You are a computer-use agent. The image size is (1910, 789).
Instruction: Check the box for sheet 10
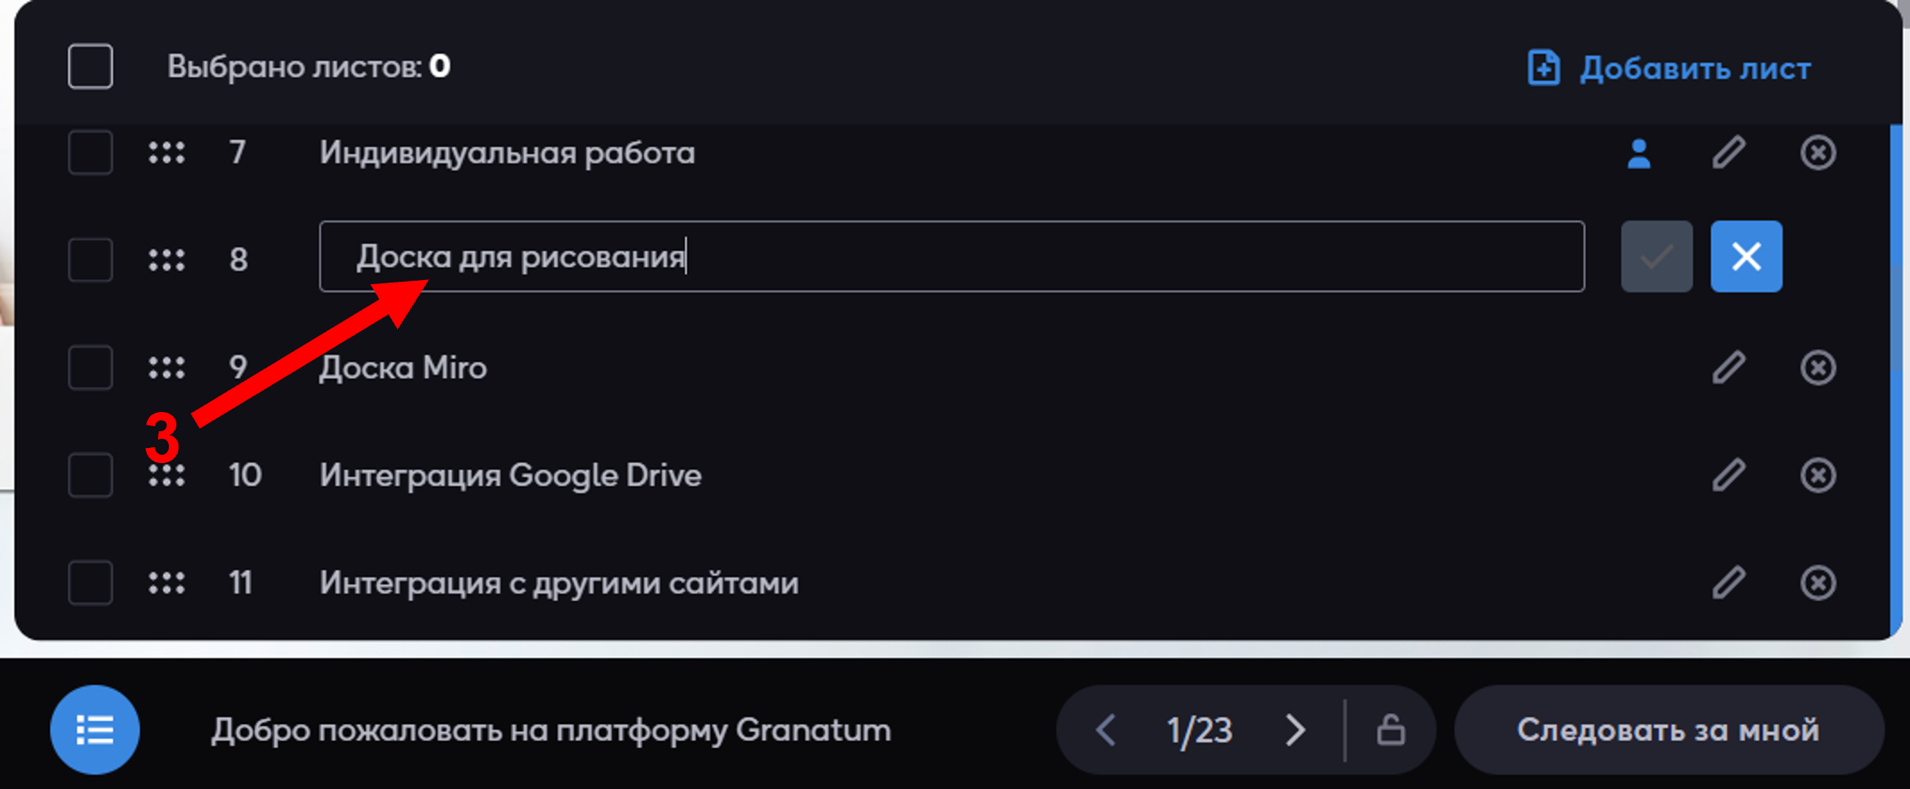point(90,476)
